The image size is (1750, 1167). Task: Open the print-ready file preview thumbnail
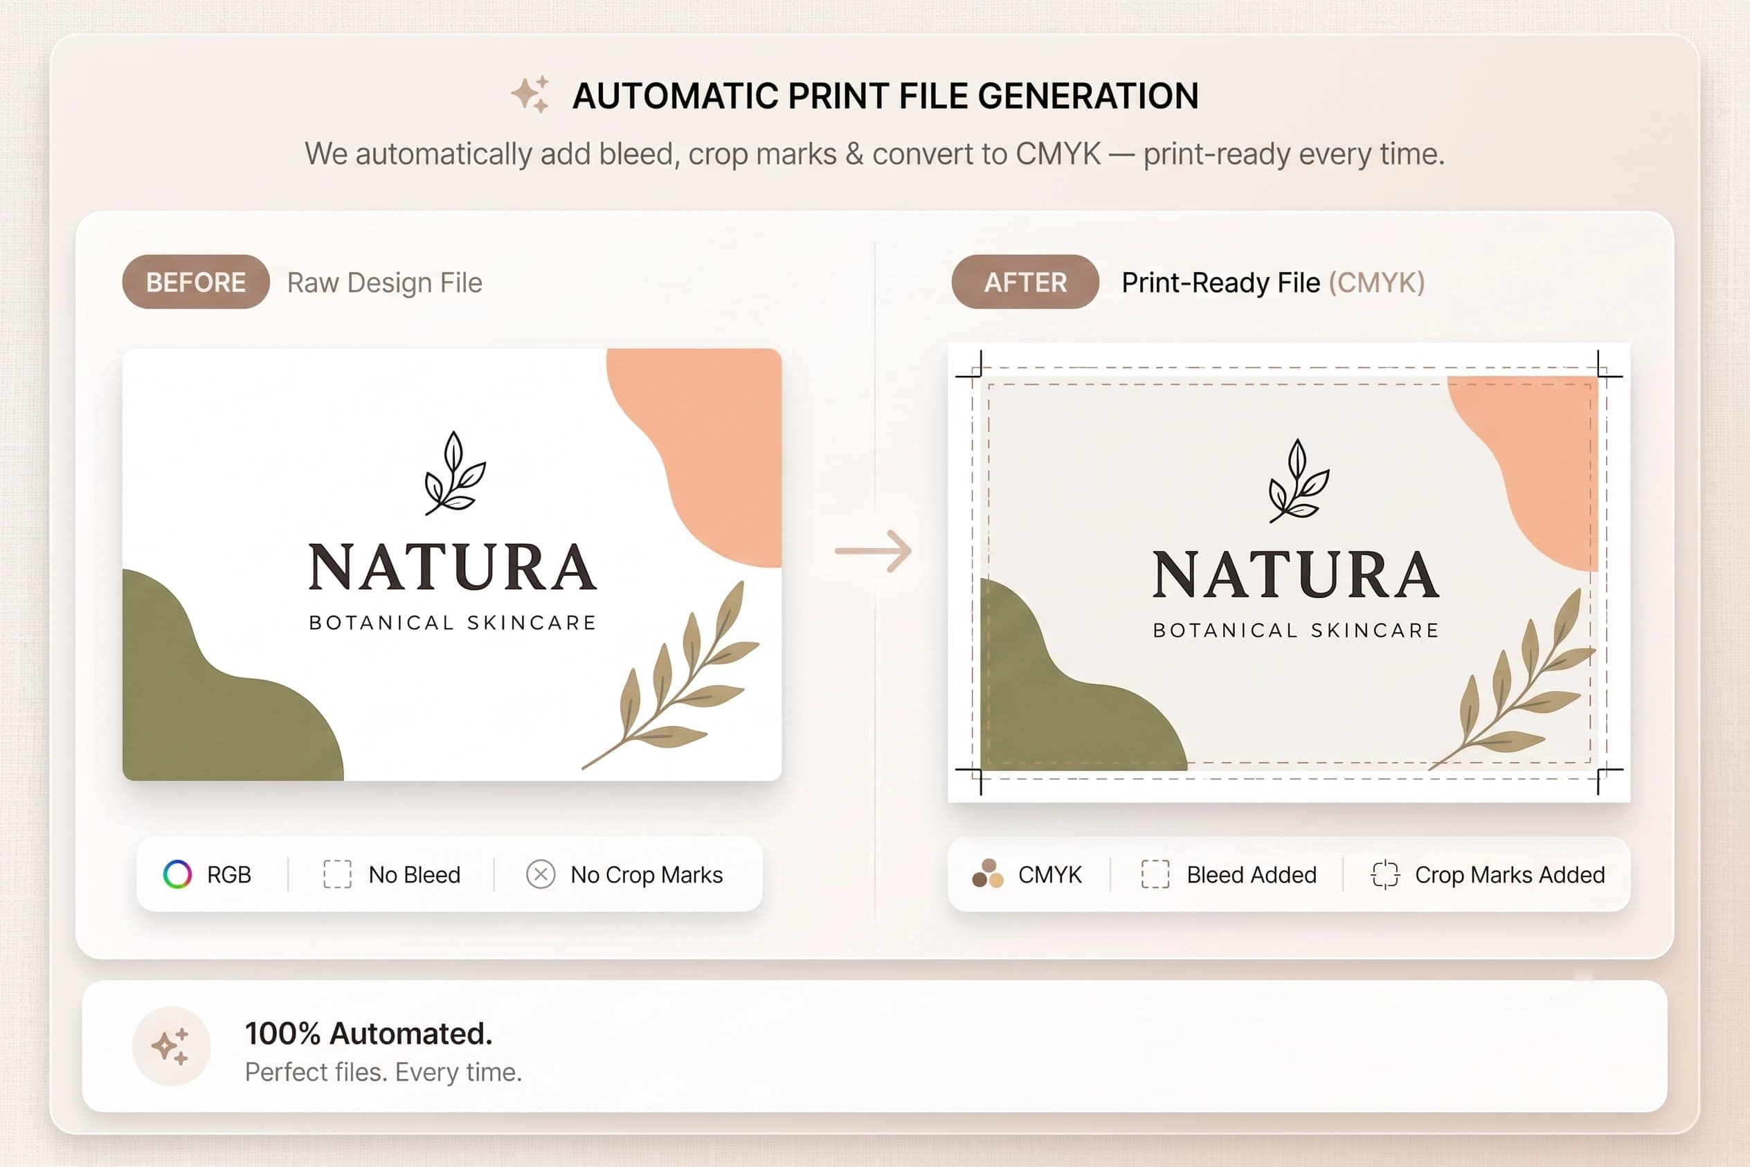coord(1288,572)
